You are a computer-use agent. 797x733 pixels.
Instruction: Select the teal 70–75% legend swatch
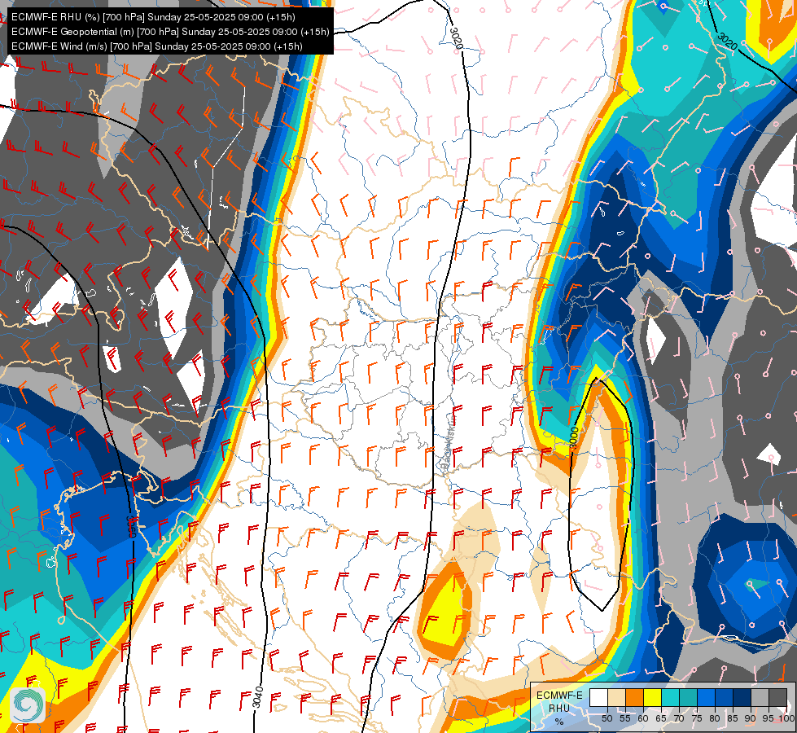coord(688,697)
